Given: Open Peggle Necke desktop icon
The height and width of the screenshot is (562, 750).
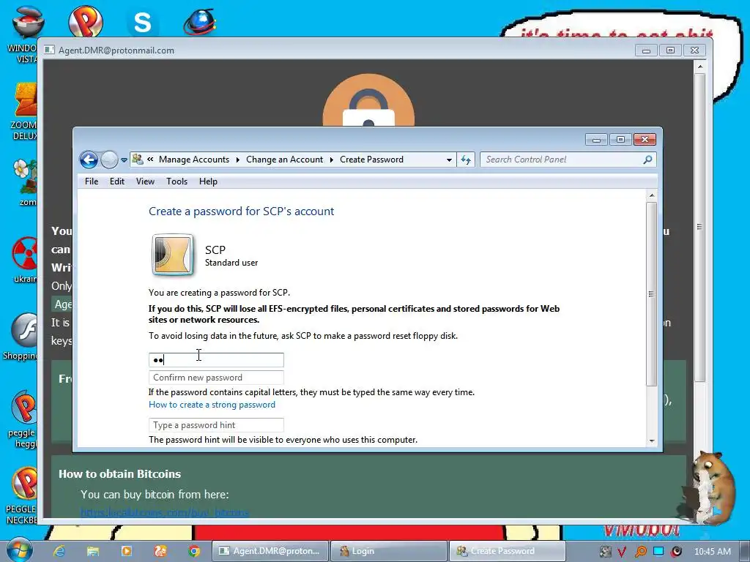Looking at the screenshot, I should [x=22, y=495].
